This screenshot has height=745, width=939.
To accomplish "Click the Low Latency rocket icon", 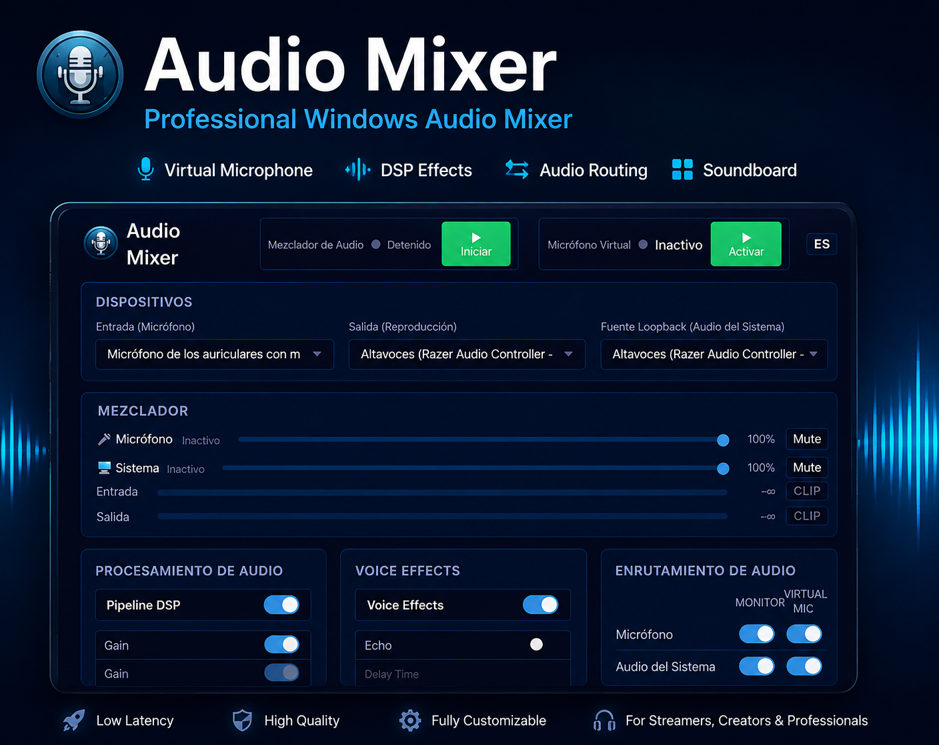I will coord(74,720).
